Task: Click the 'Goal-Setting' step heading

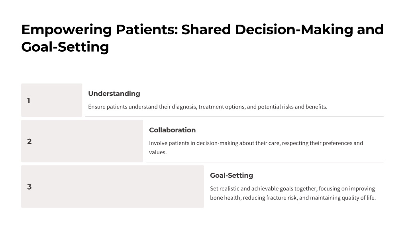Action: [231, 175]
